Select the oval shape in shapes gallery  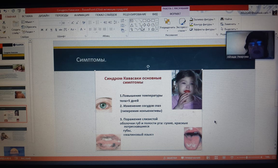coord(149,20)
